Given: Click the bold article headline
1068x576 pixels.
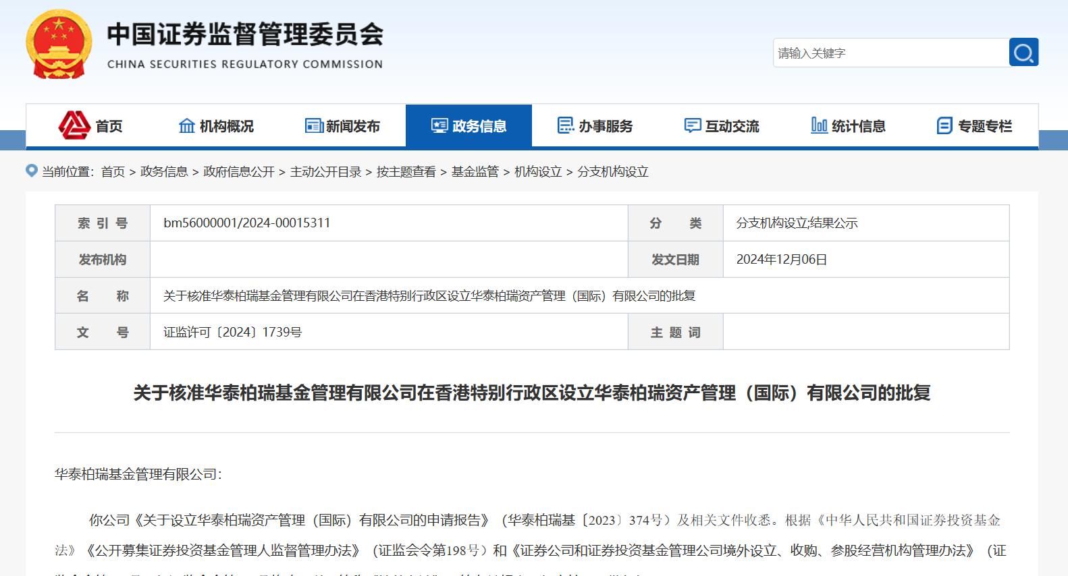Looking at the screenshot, I should 532,393.
